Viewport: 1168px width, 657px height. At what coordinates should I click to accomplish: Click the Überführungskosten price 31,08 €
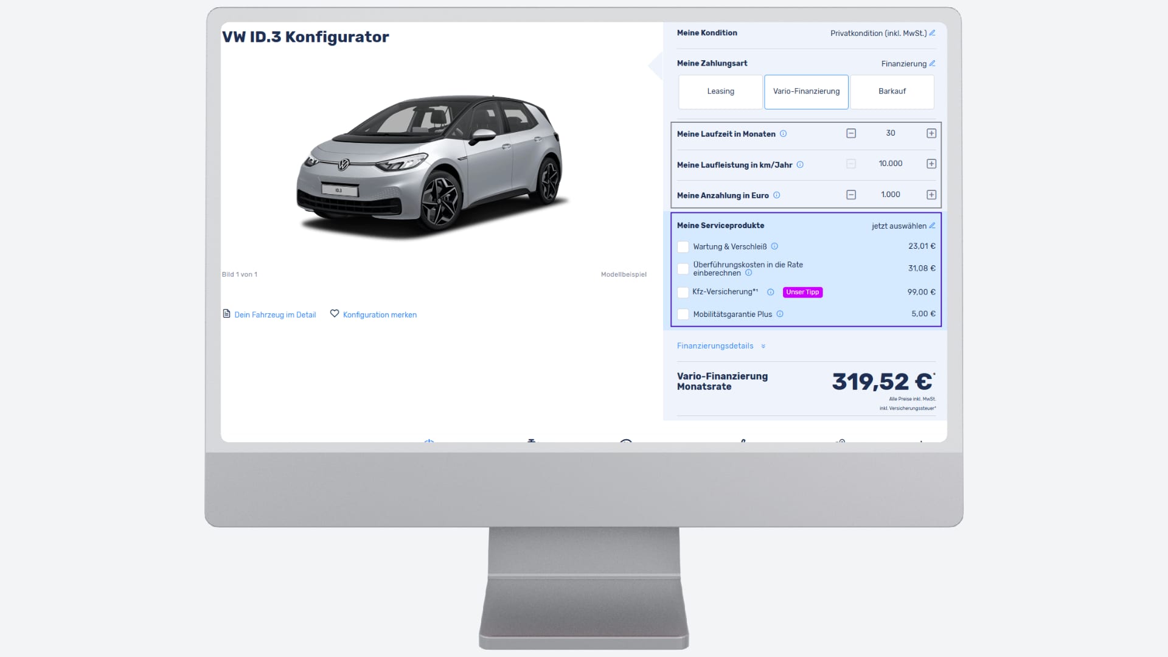[922, 269]
